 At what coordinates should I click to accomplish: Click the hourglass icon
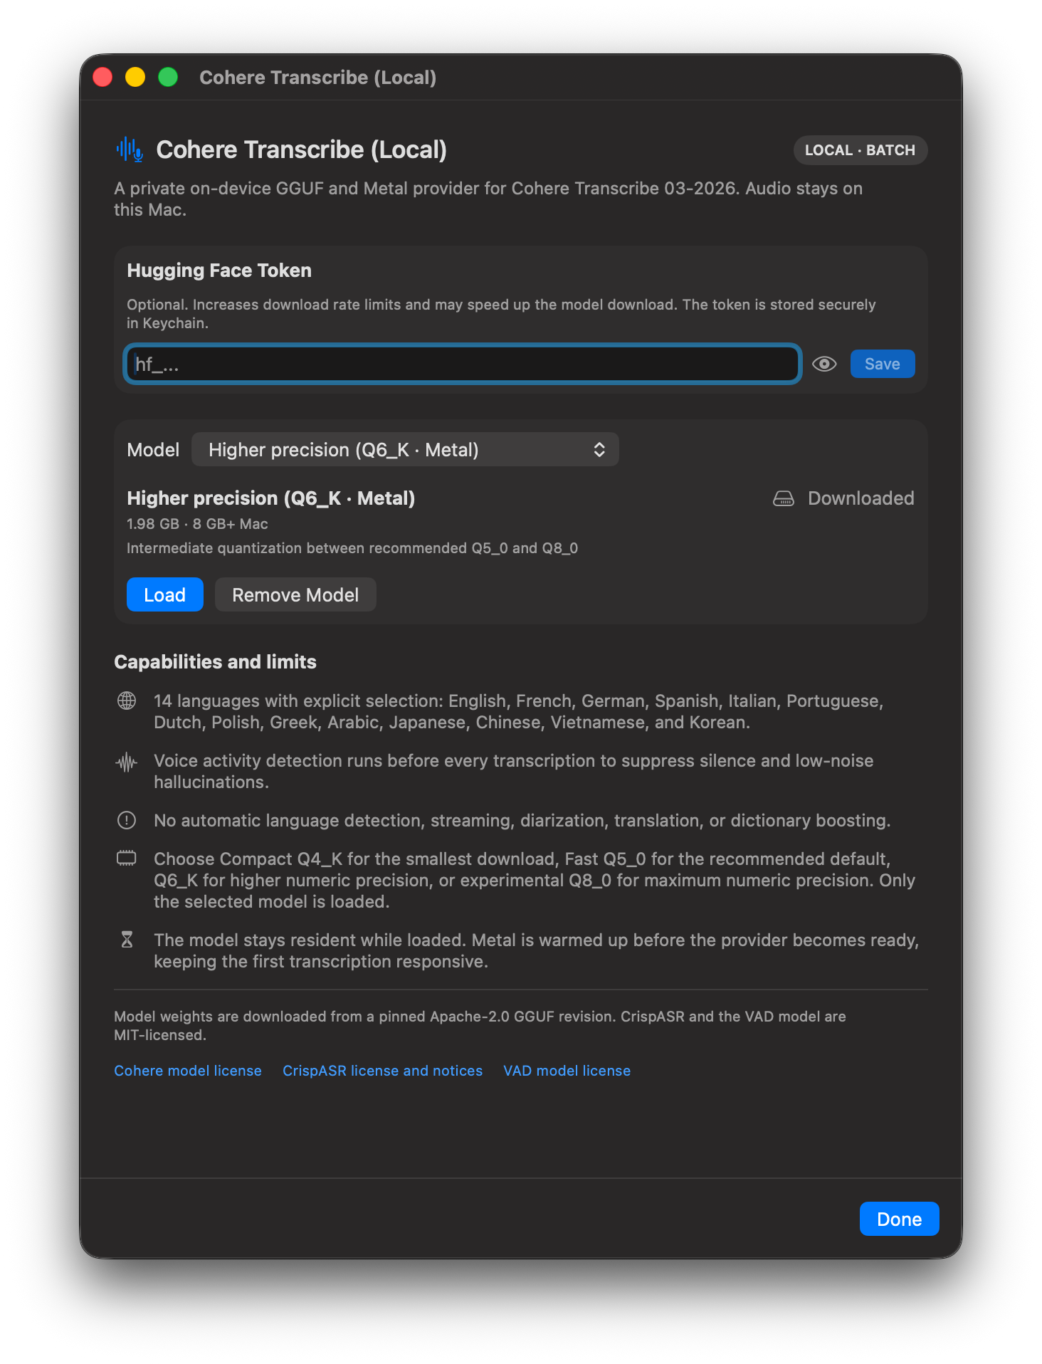click(x=127, y=939)
